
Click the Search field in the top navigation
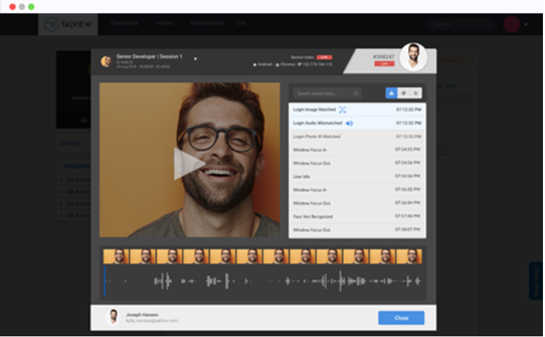(461, 24)
